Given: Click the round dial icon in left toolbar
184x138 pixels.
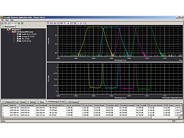Looking at the screenshot, I should point(6,23).
